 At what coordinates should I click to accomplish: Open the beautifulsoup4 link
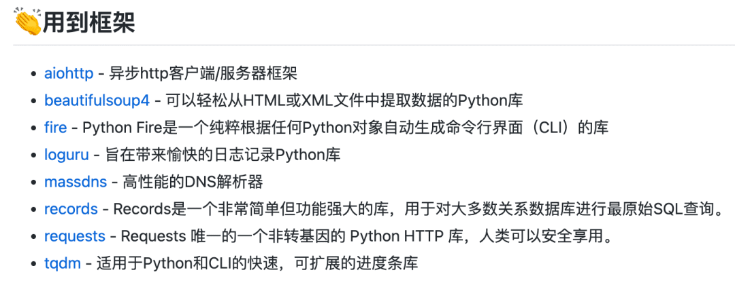[97, 100]
